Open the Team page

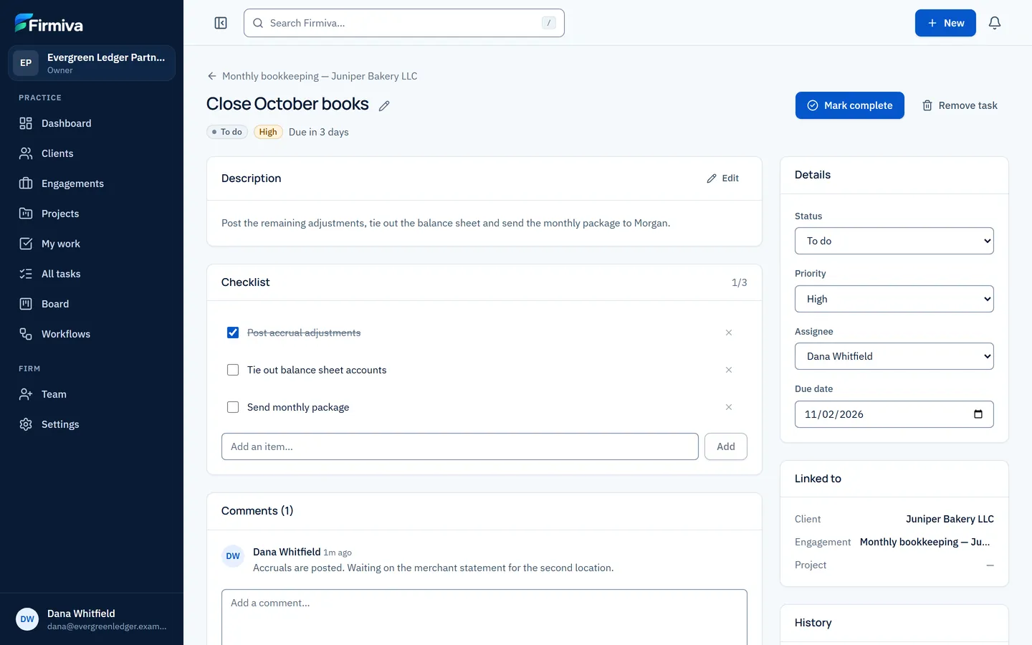pos(92,394)
